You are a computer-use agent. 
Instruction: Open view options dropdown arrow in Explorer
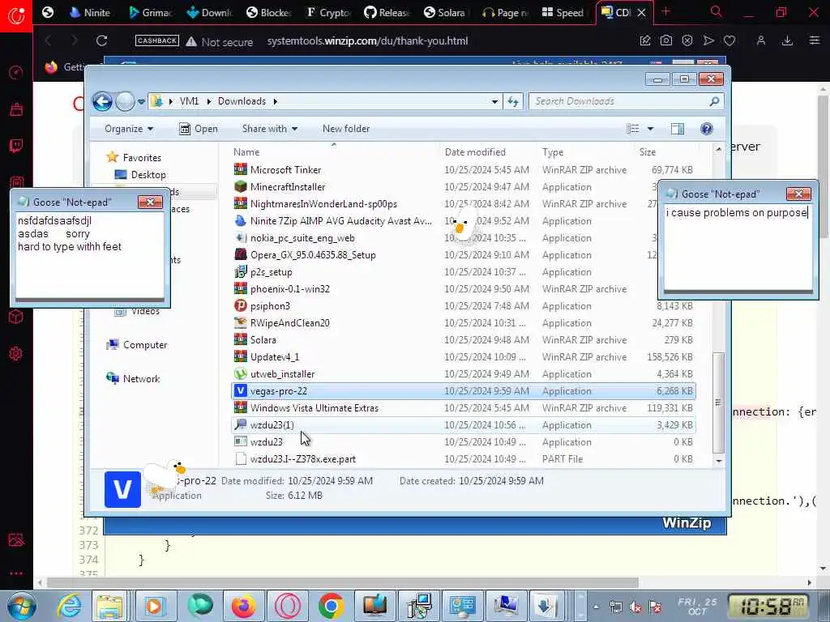(x=651, y=129)
